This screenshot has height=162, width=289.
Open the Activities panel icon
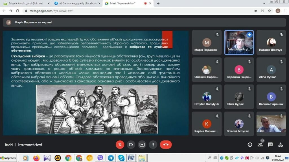(280, 145)
